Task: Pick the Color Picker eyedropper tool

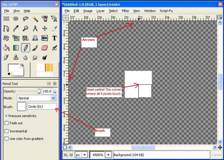Action: (x=16, y=28)
